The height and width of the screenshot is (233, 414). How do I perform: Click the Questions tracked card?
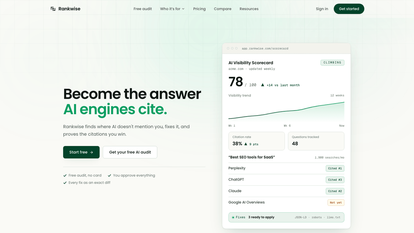pos(316,141)
